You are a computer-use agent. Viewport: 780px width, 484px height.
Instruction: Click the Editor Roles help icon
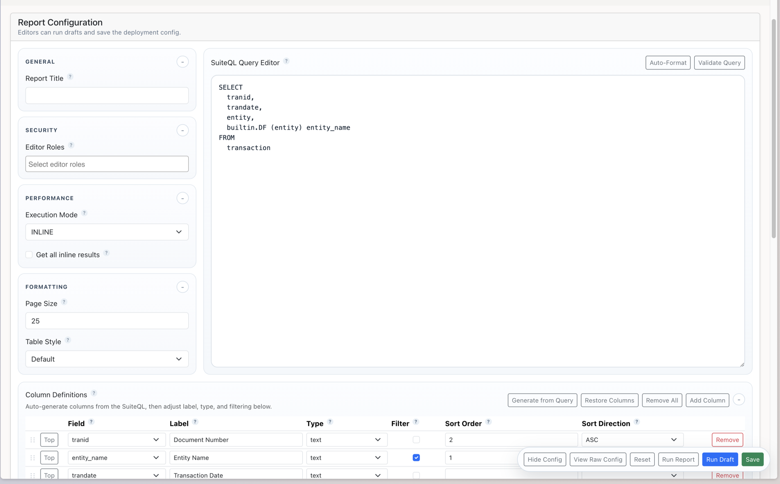tap(71, 145)
